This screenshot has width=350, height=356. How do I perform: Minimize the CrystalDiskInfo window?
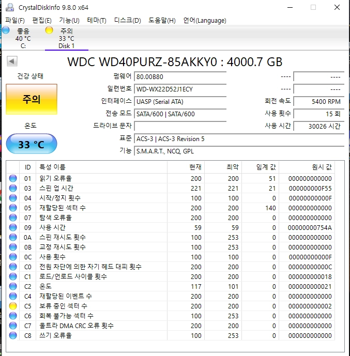(x=290, y=7)
